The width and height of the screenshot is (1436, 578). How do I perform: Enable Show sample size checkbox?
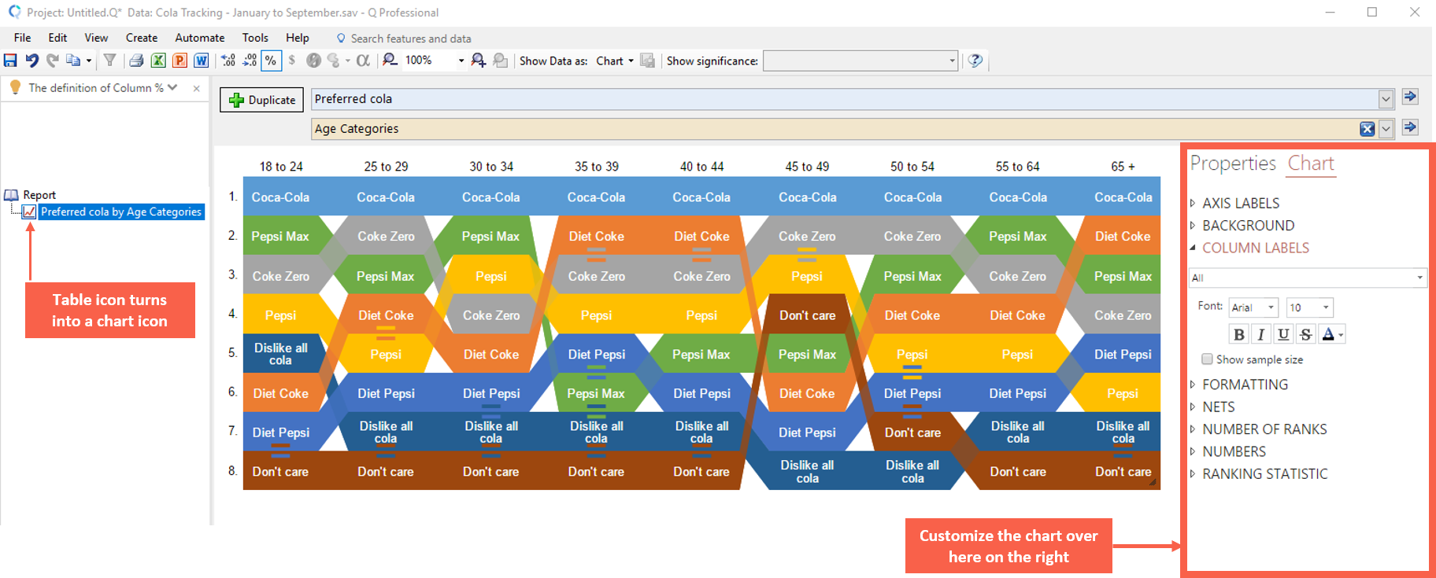tap(1207, 359)
